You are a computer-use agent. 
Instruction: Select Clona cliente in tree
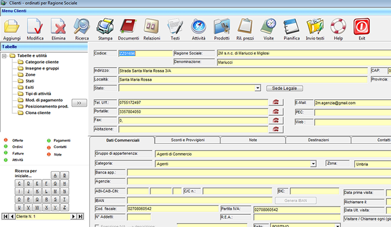[38, 113]
